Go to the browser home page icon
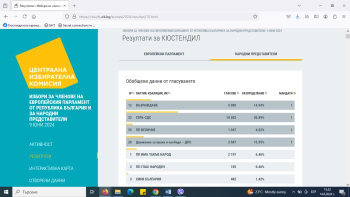 coord(33,16)
